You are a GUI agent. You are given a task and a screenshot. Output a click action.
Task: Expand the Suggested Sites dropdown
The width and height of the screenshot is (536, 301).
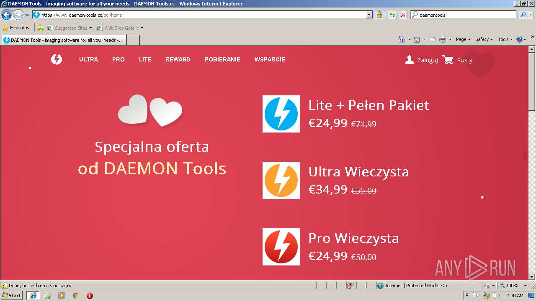click(x=90, y=28)
